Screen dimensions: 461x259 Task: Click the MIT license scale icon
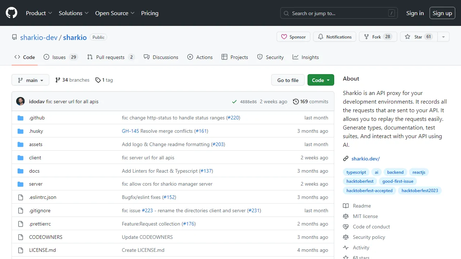coord(346,216)
